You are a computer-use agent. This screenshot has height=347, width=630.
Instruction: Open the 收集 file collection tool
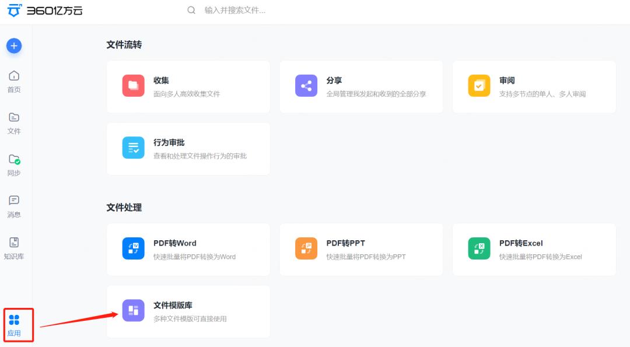(133, 85)
